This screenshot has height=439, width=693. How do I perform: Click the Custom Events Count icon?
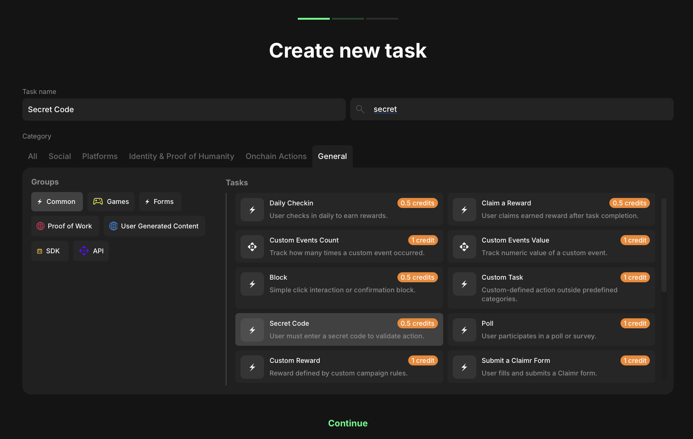(x=252, y=247)
